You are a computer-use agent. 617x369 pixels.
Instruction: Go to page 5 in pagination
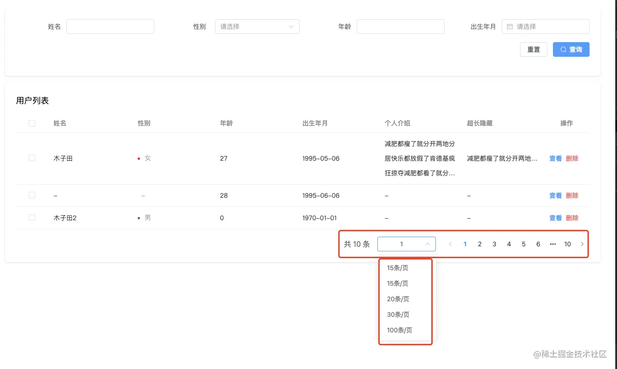(524, 244)
